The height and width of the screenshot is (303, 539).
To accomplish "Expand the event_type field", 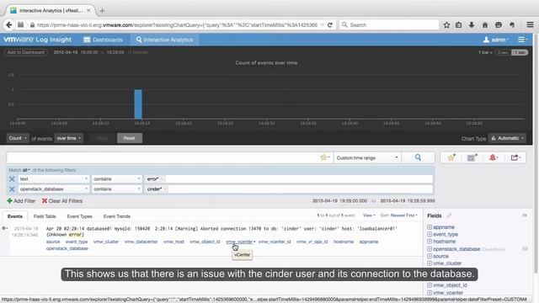I will (430, 234).
